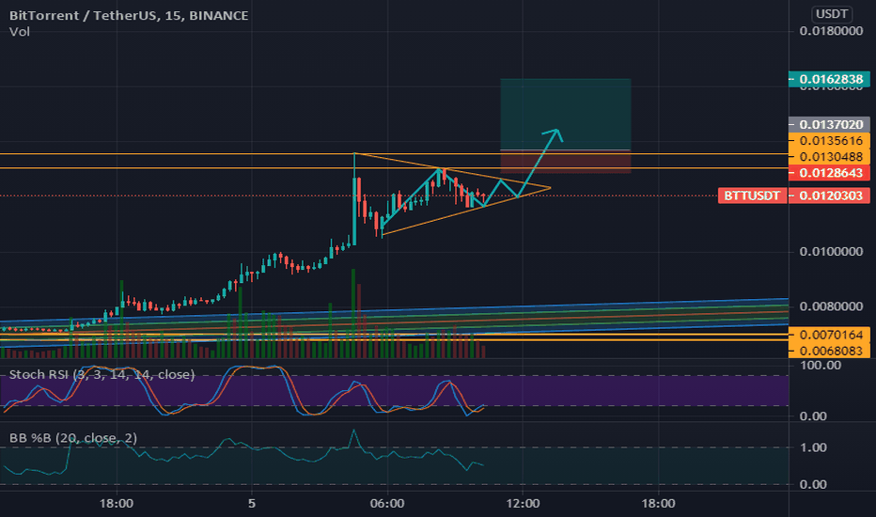The image size is (876, 517).
Task: Click the day 5 time axis label
Action: click(252, 504)
